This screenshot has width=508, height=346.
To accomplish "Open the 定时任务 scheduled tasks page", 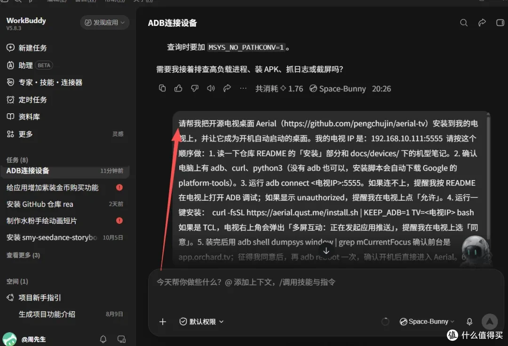I will pos(27,100).
